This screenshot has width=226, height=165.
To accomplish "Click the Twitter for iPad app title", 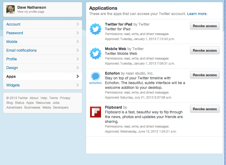I will (x=118, y=24).
